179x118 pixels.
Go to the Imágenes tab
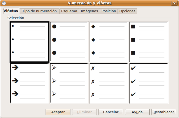pyautogui.click(x=89, y=11)
